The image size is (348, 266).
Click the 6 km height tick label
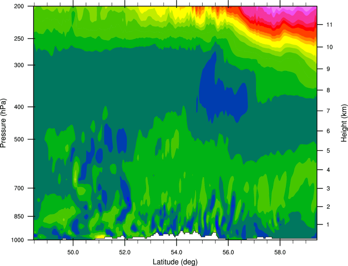coord(328,131)
